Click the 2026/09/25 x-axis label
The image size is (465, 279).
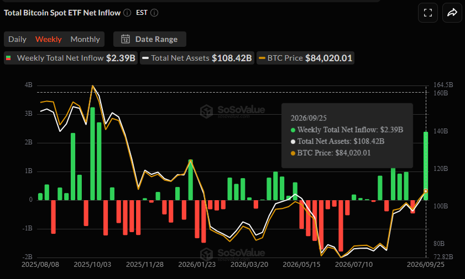[426, 264]
